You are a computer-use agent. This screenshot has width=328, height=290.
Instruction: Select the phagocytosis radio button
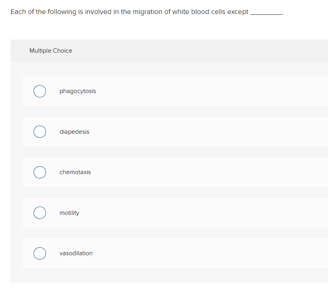coord(40,91)
